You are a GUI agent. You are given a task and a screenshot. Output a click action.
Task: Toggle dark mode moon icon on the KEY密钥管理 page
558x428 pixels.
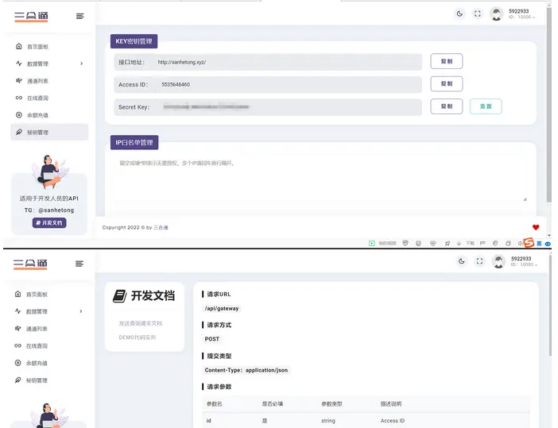click(x=459, y=13)
